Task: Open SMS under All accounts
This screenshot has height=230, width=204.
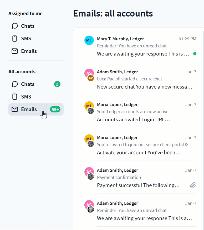Action: [x=26, y=97]
